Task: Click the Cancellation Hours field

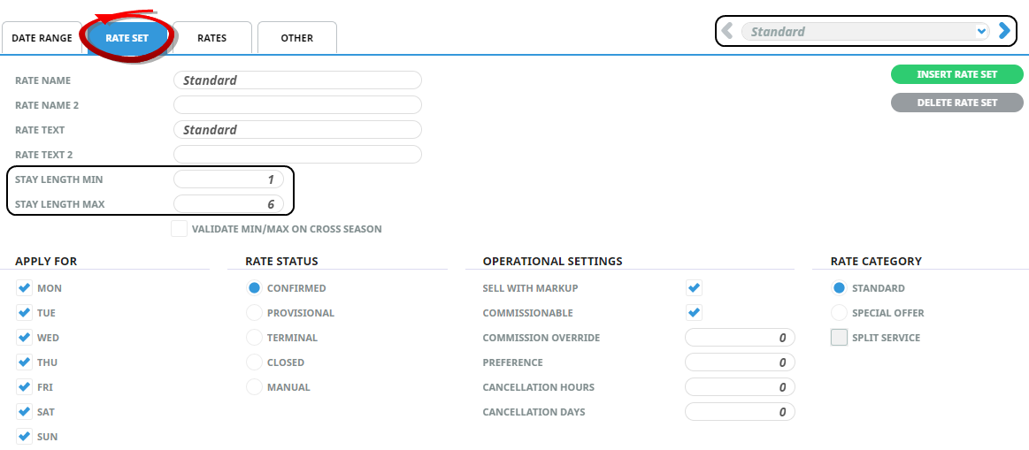Action: (x=740, y=387)
